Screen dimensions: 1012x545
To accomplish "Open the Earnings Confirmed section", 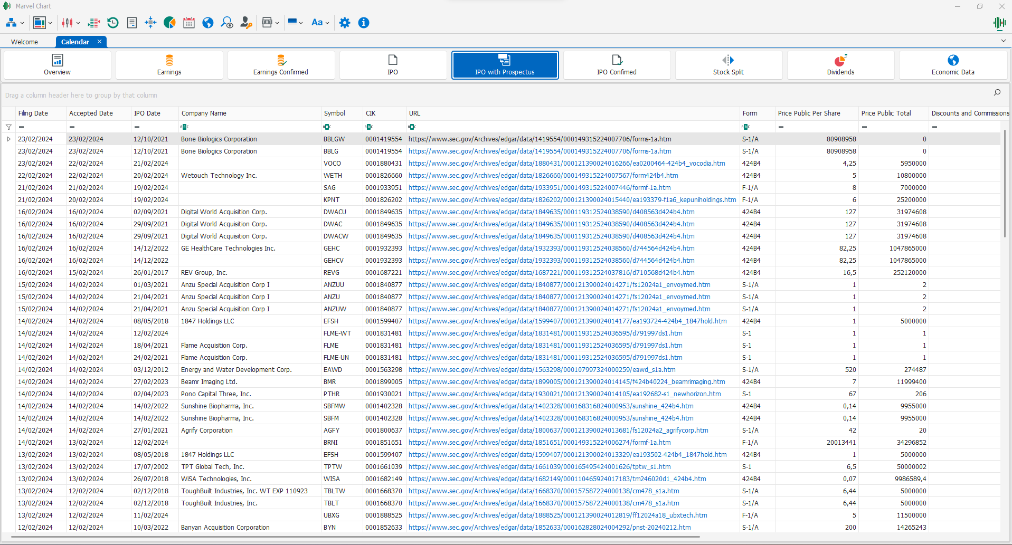I will tap(281, 65).
